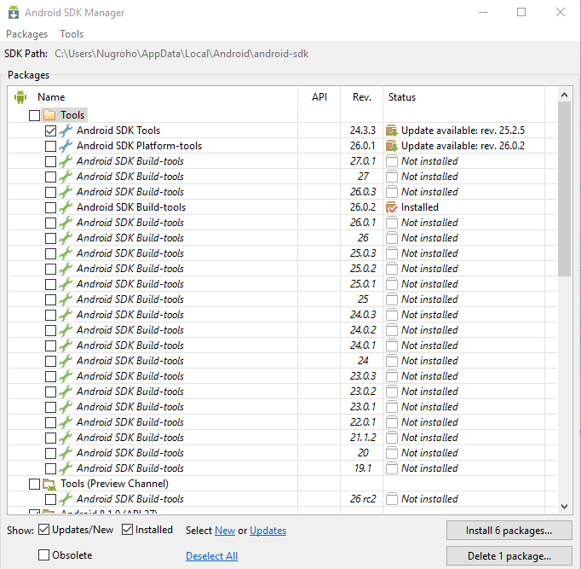The height and width of the screenshot is (569, 581).
Task: Click the Tools (Preview Channel) folder icon
Action: point(49,484)
